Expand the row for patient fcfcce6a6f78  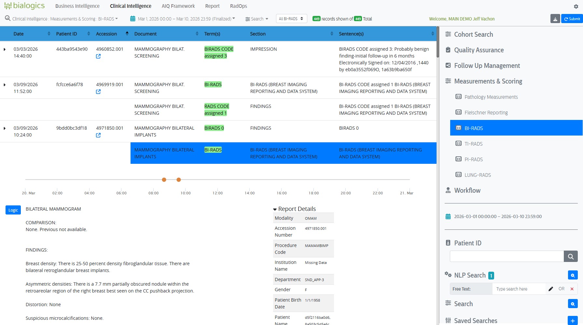(5, 85)
